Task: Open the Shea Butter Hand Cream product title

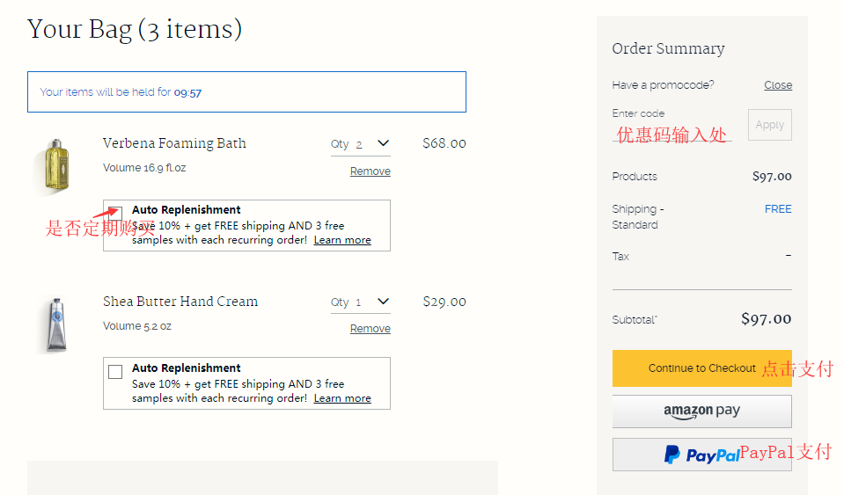Action: 180,302
